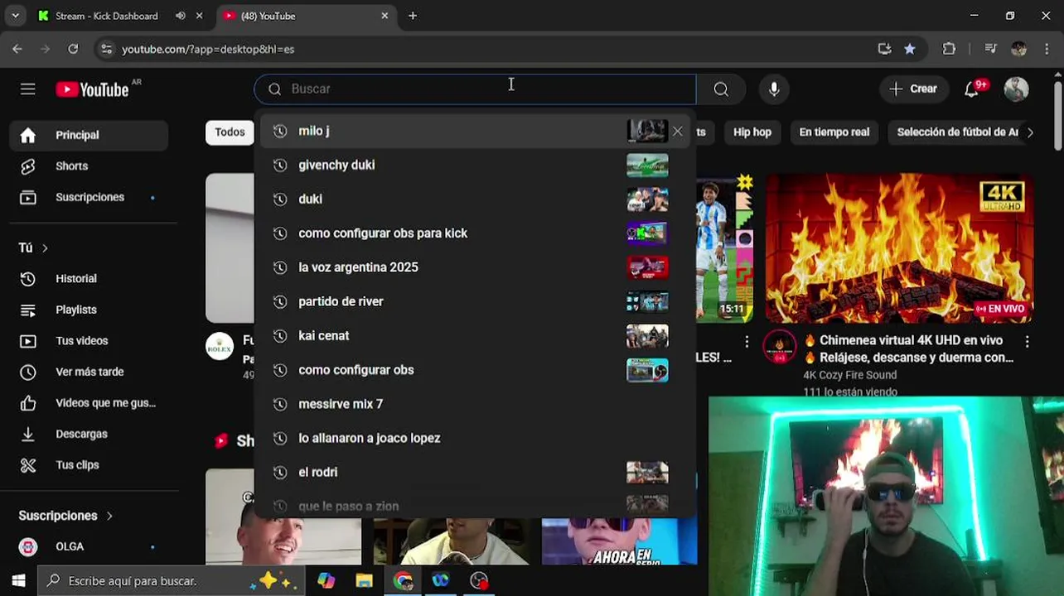
Task: Reload the page in Chrome
Action: pos(73,49)
